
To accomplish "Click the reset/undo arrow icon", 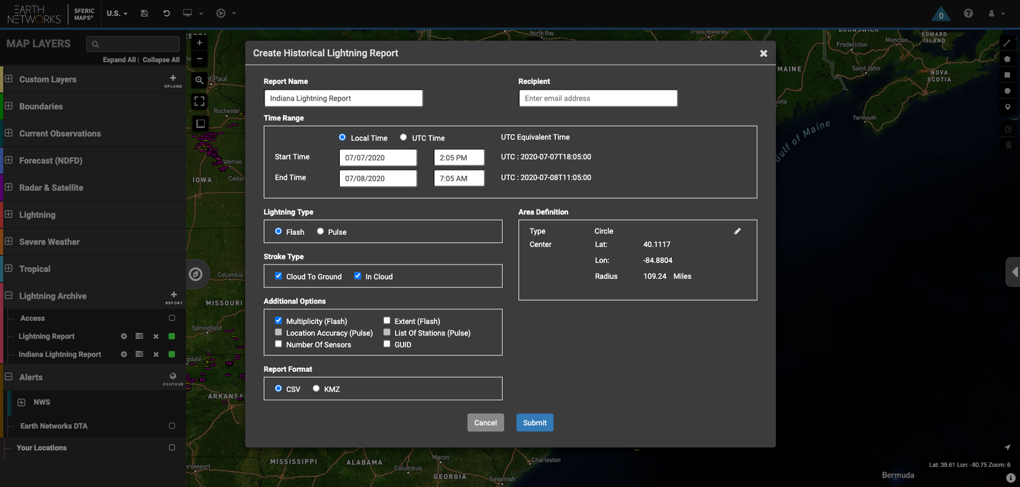I will (x=166, y=13).
